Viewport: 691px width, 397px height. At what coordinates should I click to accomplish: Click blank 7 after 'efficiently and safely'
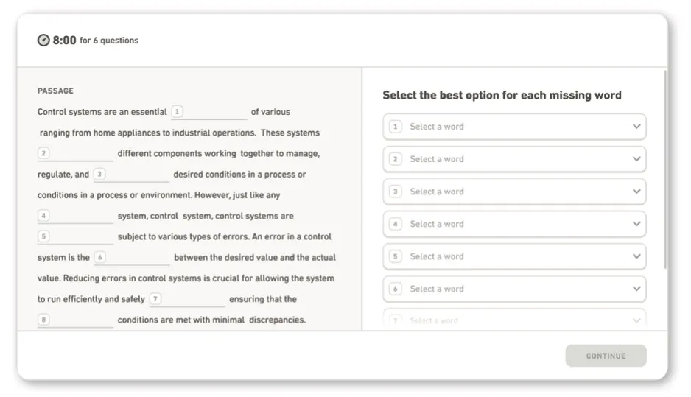tap(188, 300)
